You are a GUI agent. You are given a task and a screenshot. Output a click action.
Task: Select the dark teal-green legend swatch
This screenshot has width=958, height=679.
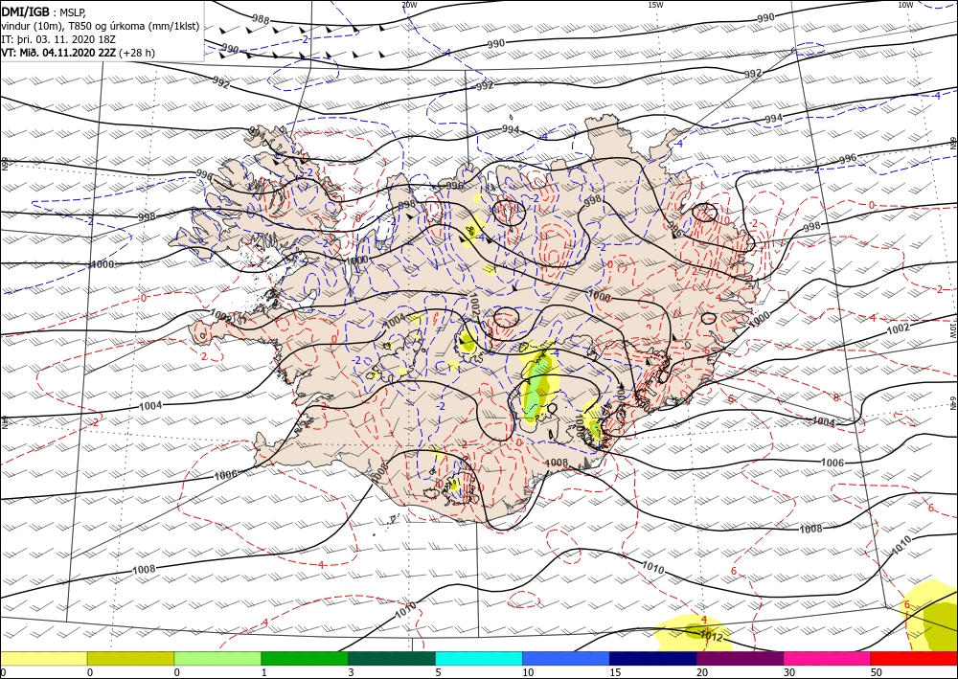[392, 658]
